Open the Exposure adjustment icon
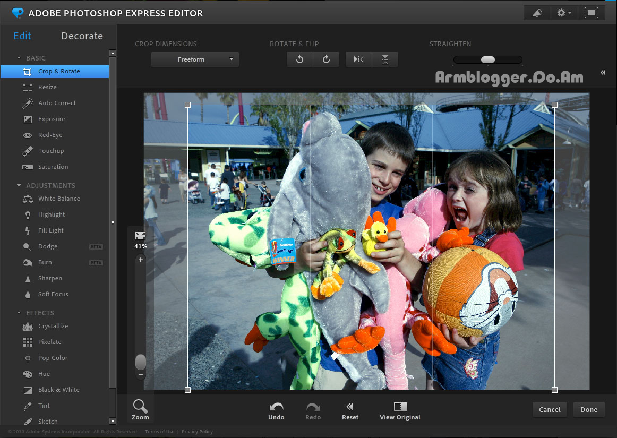The width and height of the screenshot is (617, 438). (28, 119)
